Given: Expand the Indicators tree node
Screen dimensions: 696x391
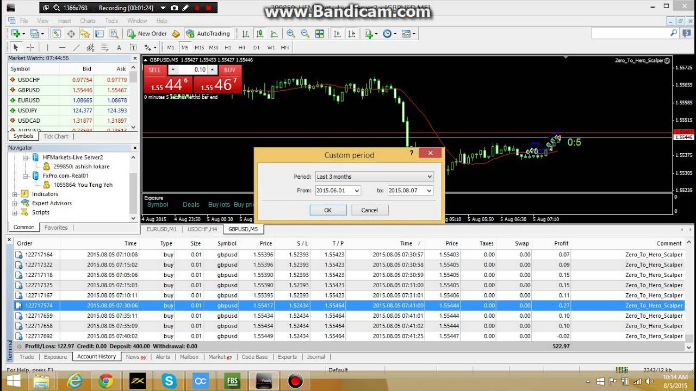Looking at the screenshot, I should 15,194.
